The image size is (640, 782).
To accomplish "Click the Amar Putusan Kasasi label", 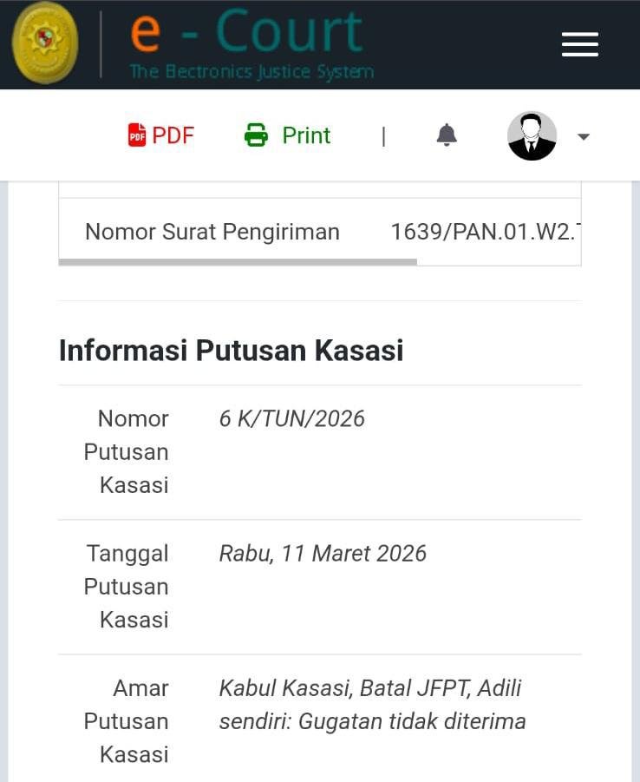I will pyautogui.click(x=126, y=720).
